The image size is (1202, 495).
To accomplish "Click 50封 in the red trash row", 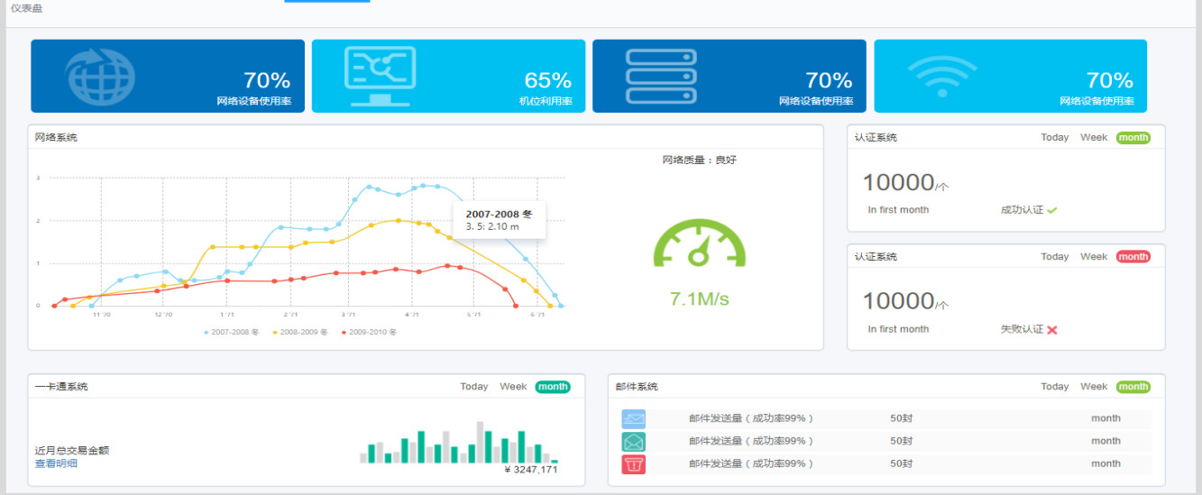I will coord(902,464).
